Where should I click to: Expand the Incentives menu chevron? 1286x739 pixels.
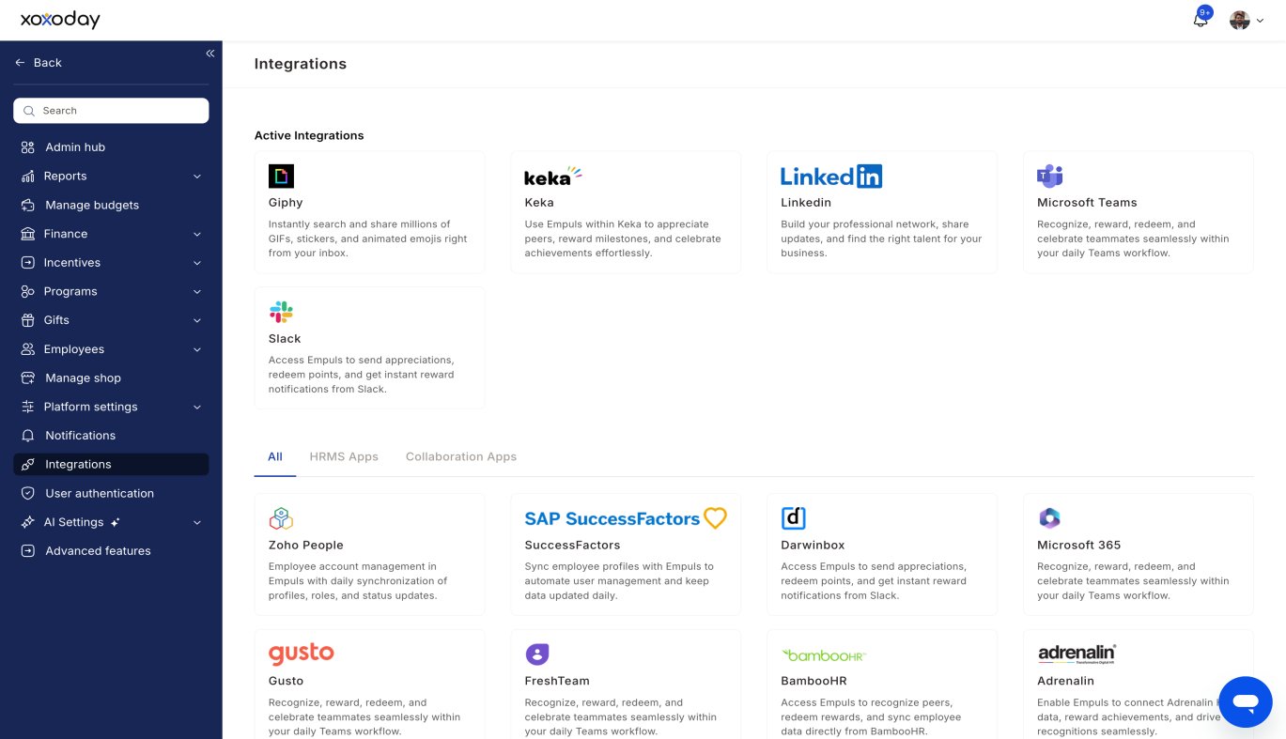click(197, 263)
